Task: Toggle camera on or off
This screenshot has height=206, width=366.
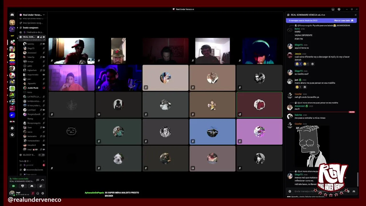Action: [13, 186]
